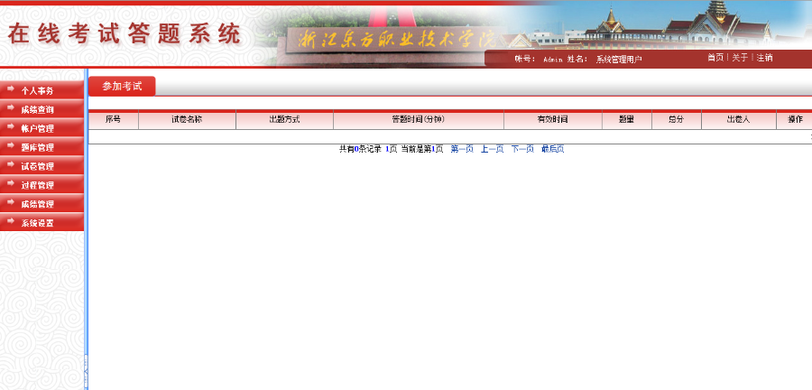812x390 pixels.
Task: Click the 在线考试答题系统 title banner
Action: 125,34
